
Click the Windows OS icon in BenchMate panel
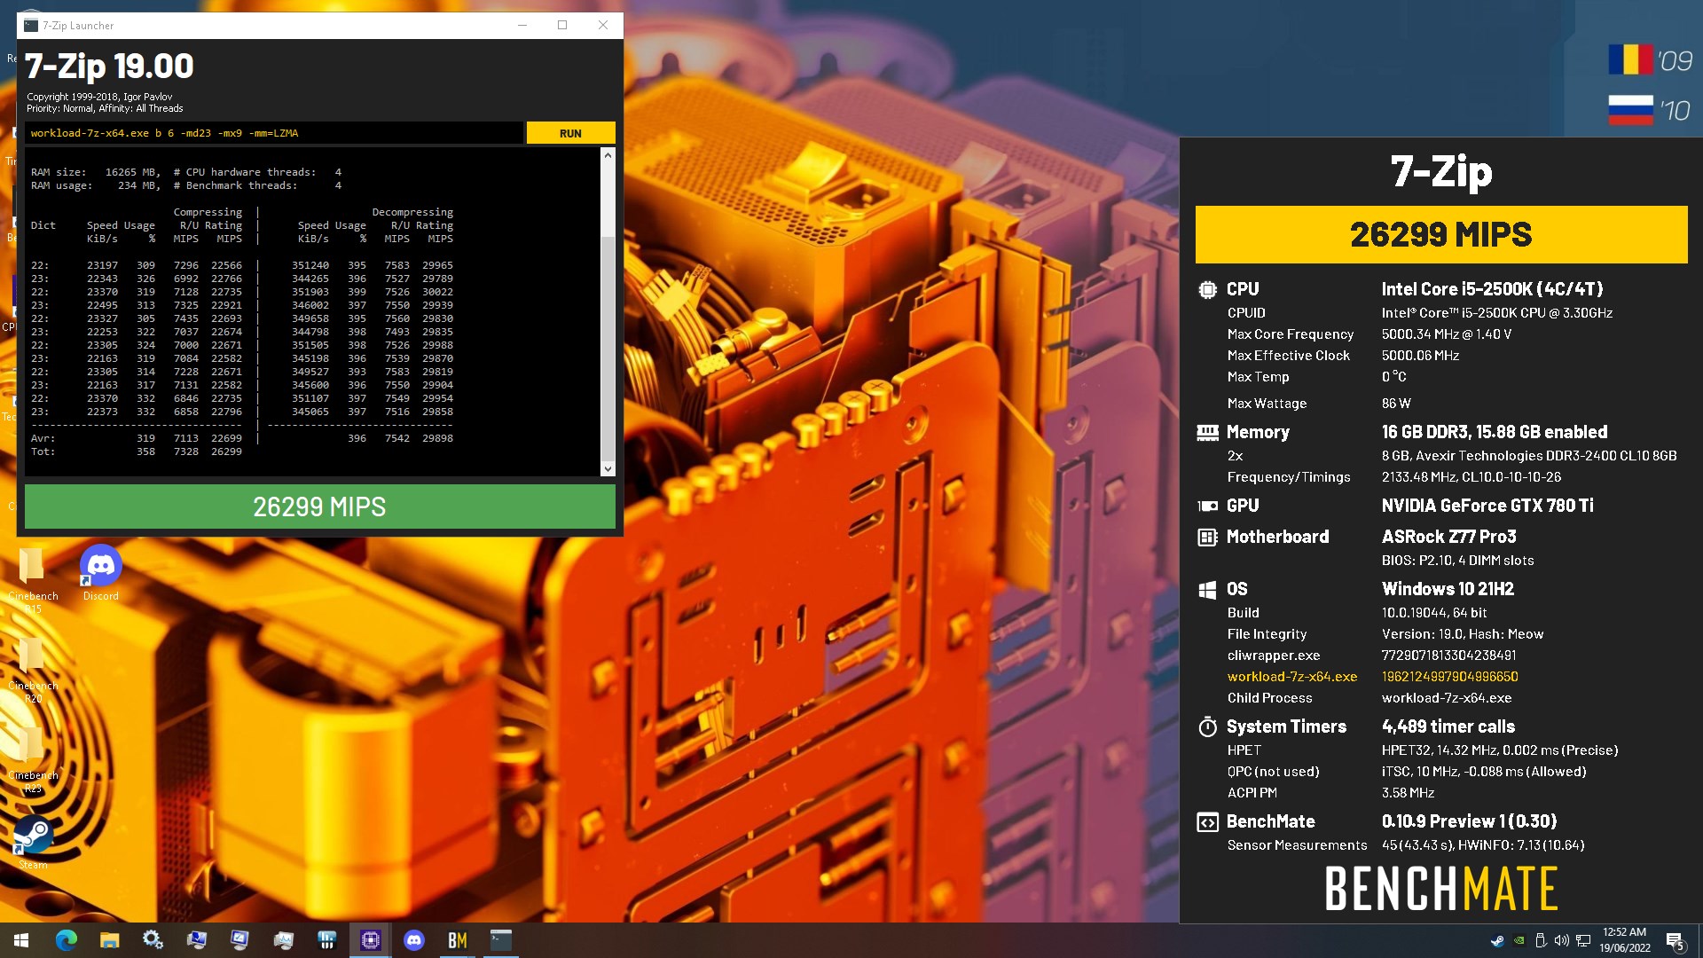click(x=1207, y=589)
